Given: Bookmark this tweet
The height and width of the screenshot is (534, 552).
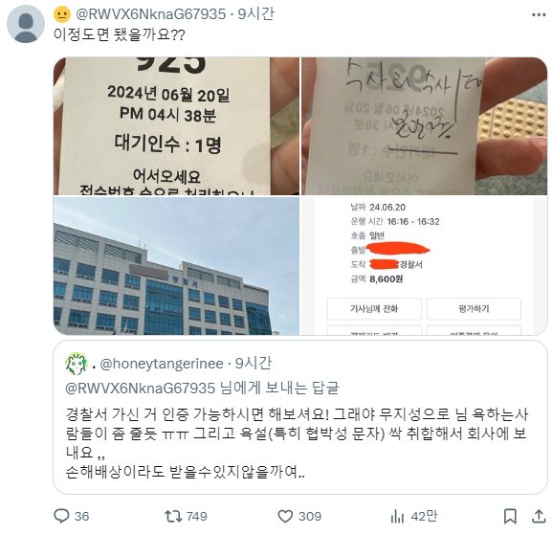Looking at the screenshot, I should pos(510,517).
